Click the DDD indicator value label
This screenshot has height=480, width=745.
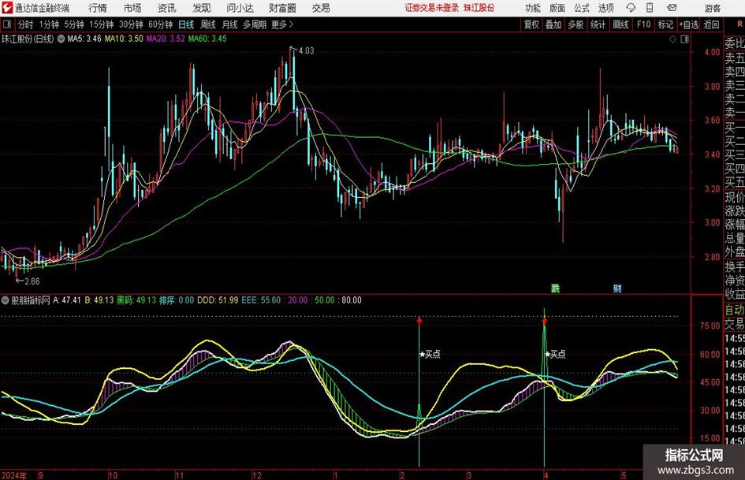click(218, 300)
